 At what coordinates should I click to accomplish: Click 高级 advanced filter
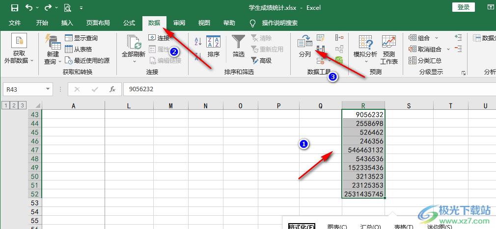(x=261, y=61)
